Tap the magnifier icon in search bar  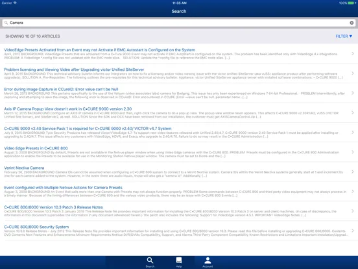(6, 23)
